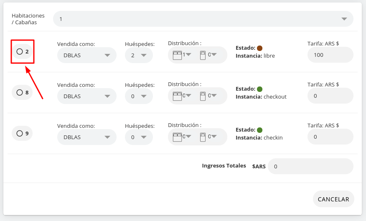Viewport: 366px width, 221px height.
Task: Open Huéspedes dropdown for room 8
Action: [x=139, y=96]
